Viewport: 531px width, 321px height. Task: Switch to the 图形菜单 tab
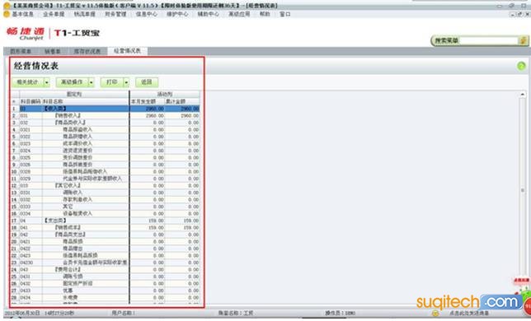[21, 51]
